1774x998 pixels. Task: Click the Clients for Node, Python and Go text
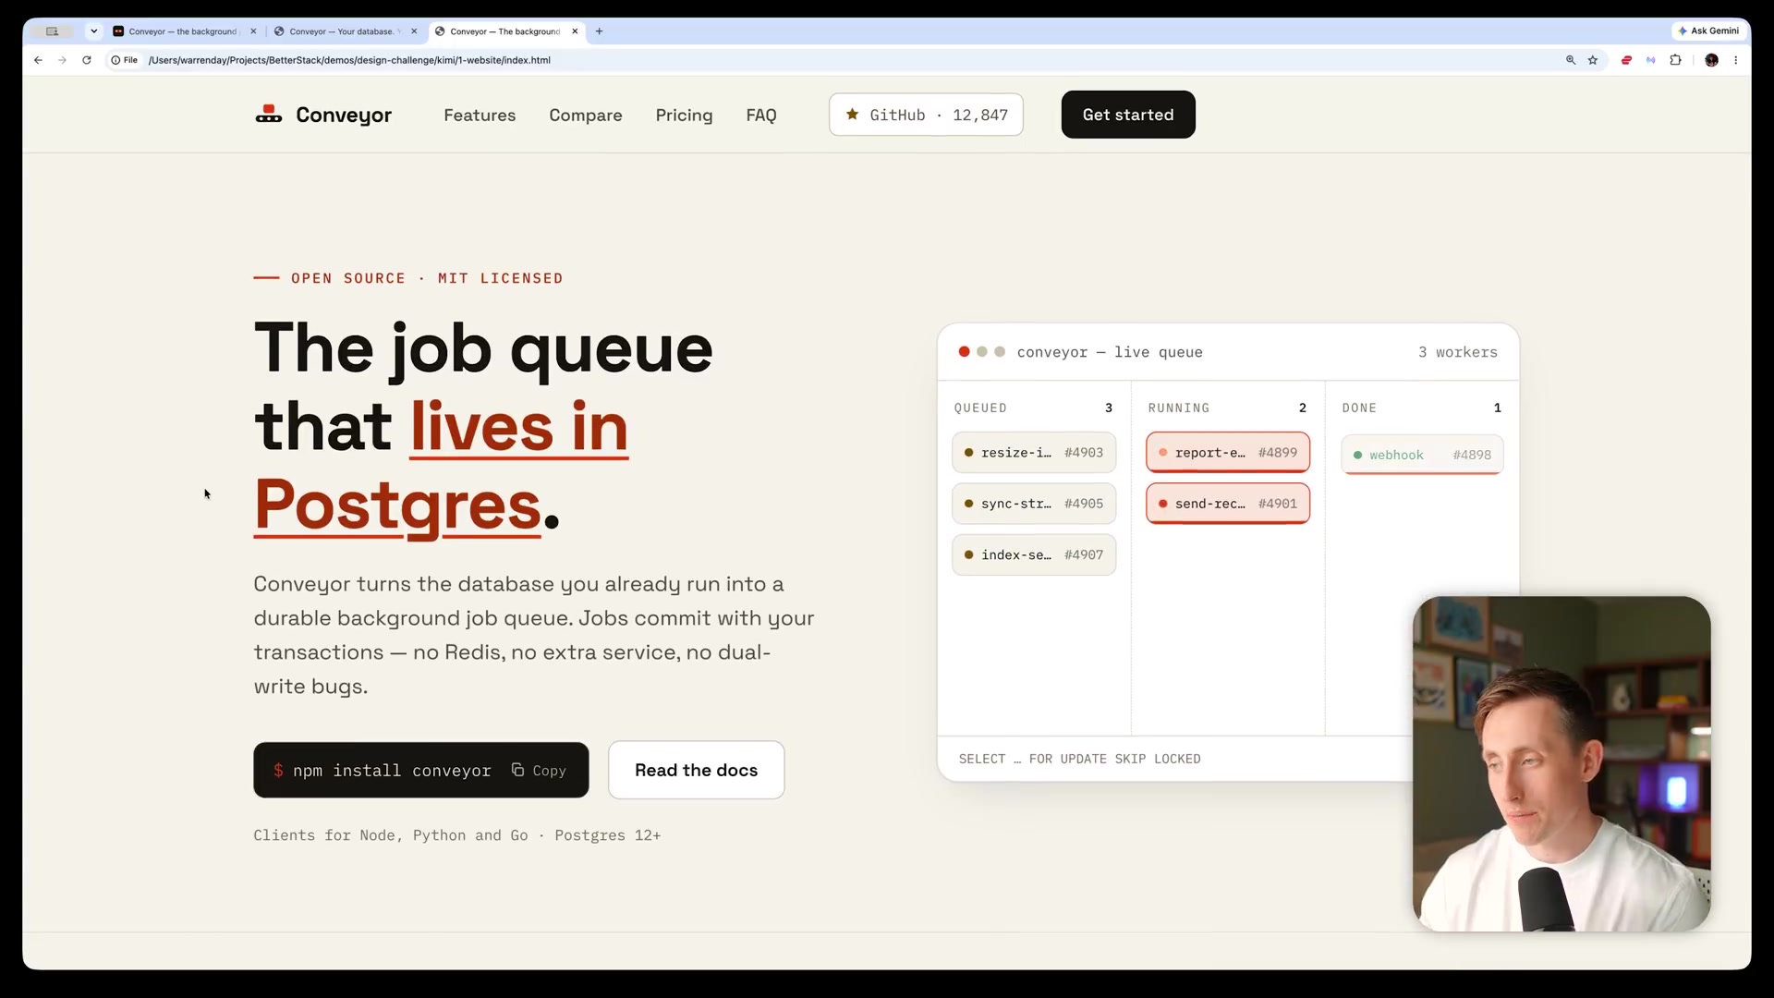pyautogui.click(x=391, y=835)
